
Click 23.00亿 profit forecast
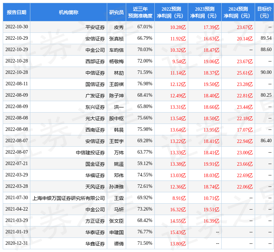click(245, 153)
